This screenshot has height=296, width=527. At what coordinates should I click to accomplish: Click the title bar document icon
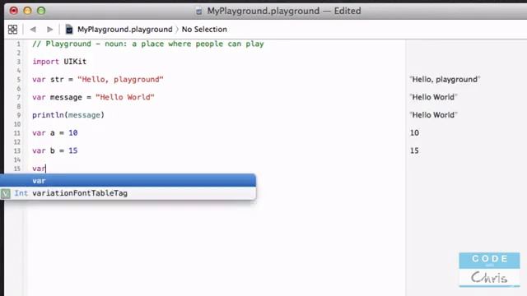(199, 11)
